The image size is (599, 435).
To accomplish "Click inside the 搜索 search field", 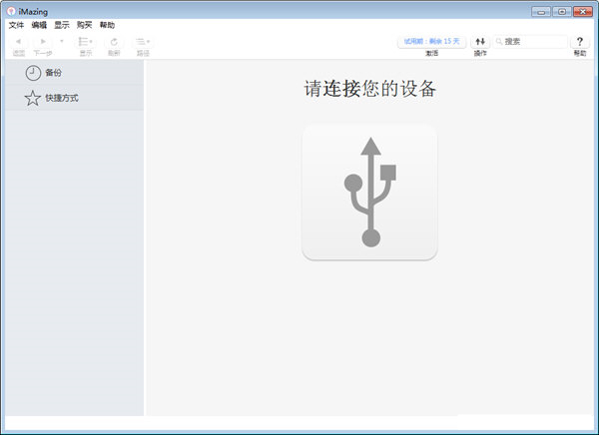I will pos(534,42).
